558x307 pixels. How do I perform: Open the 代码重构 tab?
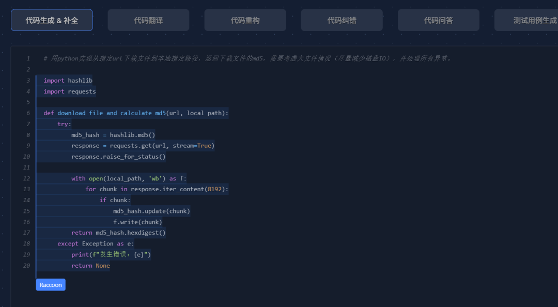coord(245,20)
